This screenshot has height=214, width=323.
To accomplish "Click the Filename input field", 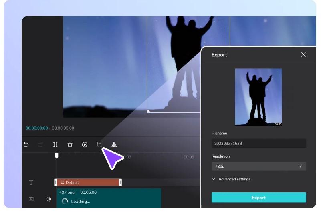I will [259, 143].
